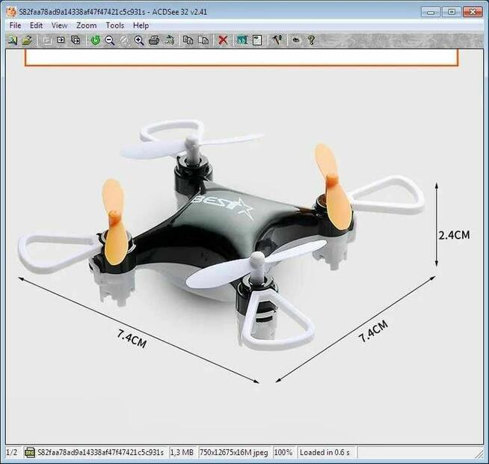Start slideshow with stacked frames icon
The width and height of the screenshot is (489, 464).
(76, 40)
